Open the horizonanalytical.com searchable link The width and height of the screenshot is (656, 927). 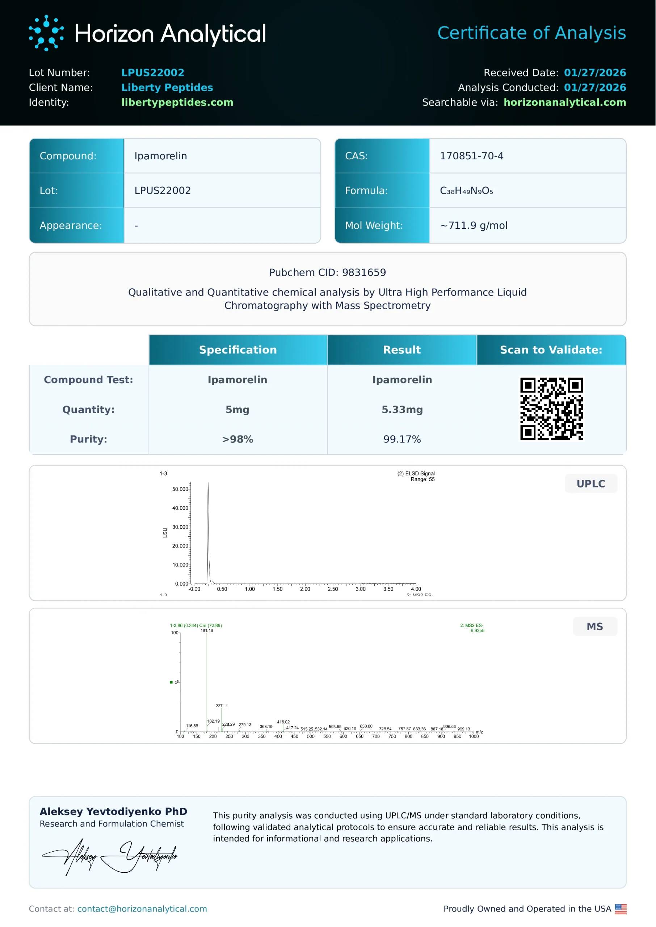564,102
